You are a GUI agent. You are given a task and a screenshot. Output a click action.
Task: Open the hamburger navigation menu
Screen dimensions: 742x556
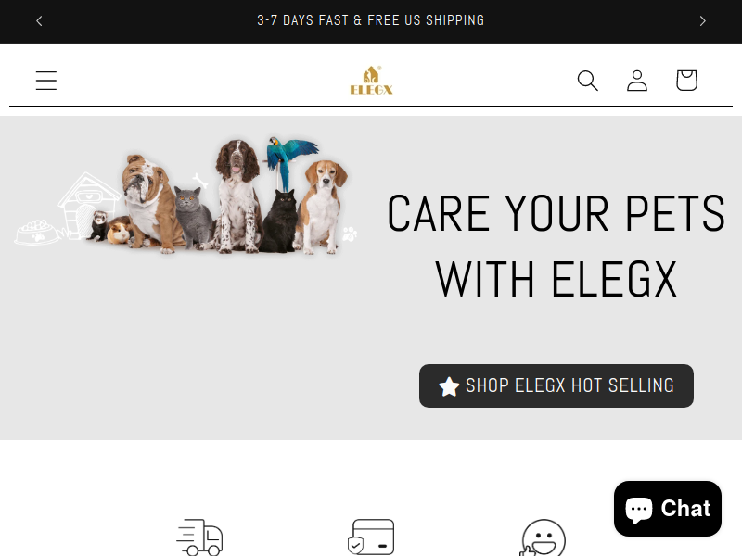click(x=46, y=81)
